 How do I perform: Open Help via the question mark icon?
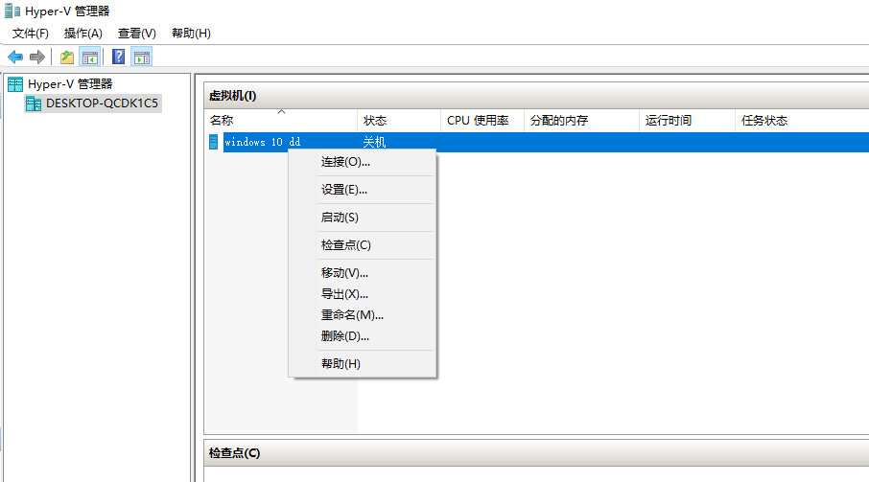click(119, 57)
